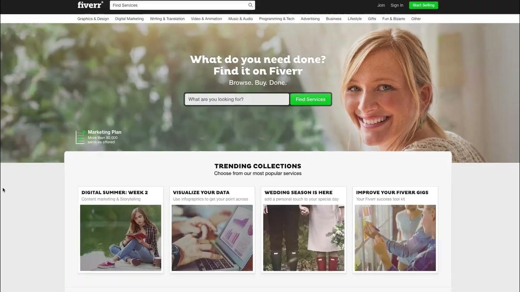The width and height of the screenshot is (520, 292).
Task: Click 'Use infographics to get your point across'
Action: [210, 199]
